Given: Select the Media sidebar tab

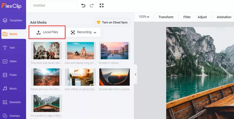Looking at the screenshot, I should [x=14, y=34].
